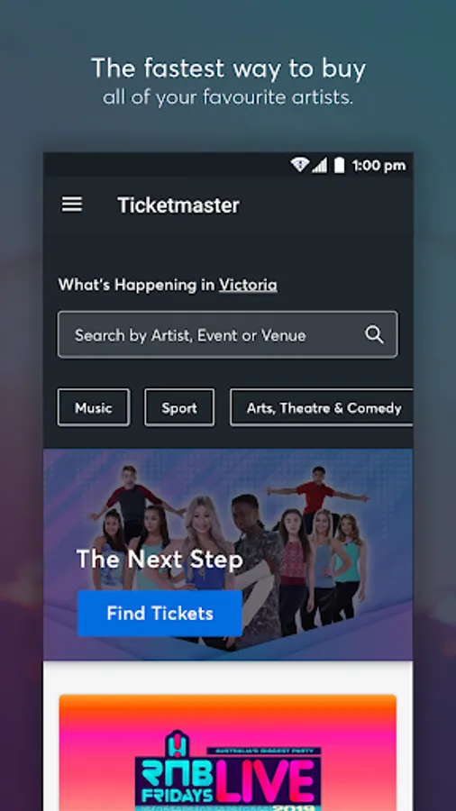
Task: Open the RNB Fridays Live event card
Action: pyautogui.click(x=227, y=752)
